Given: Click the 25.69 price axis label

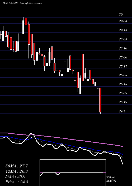Looking at the screenshot, I should pyautogui.click(x=123, y=93).
